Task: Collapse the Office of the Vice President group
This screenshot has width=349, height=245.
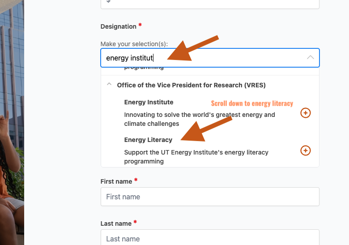Action: coord(109,85)
